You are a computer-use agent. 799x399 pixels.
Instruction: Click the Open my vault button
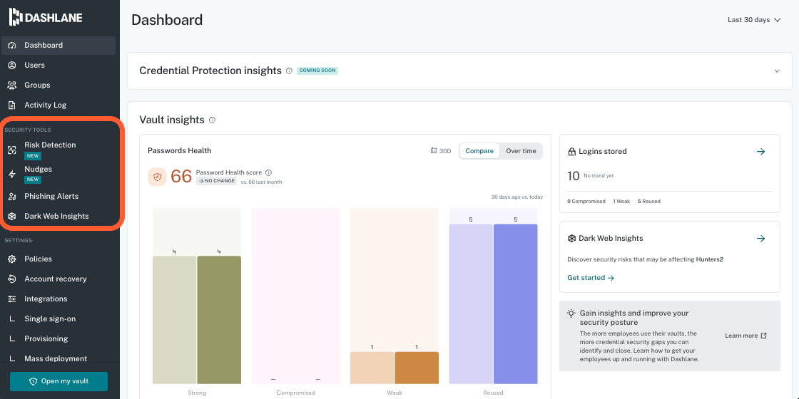(x=59, y=381)
